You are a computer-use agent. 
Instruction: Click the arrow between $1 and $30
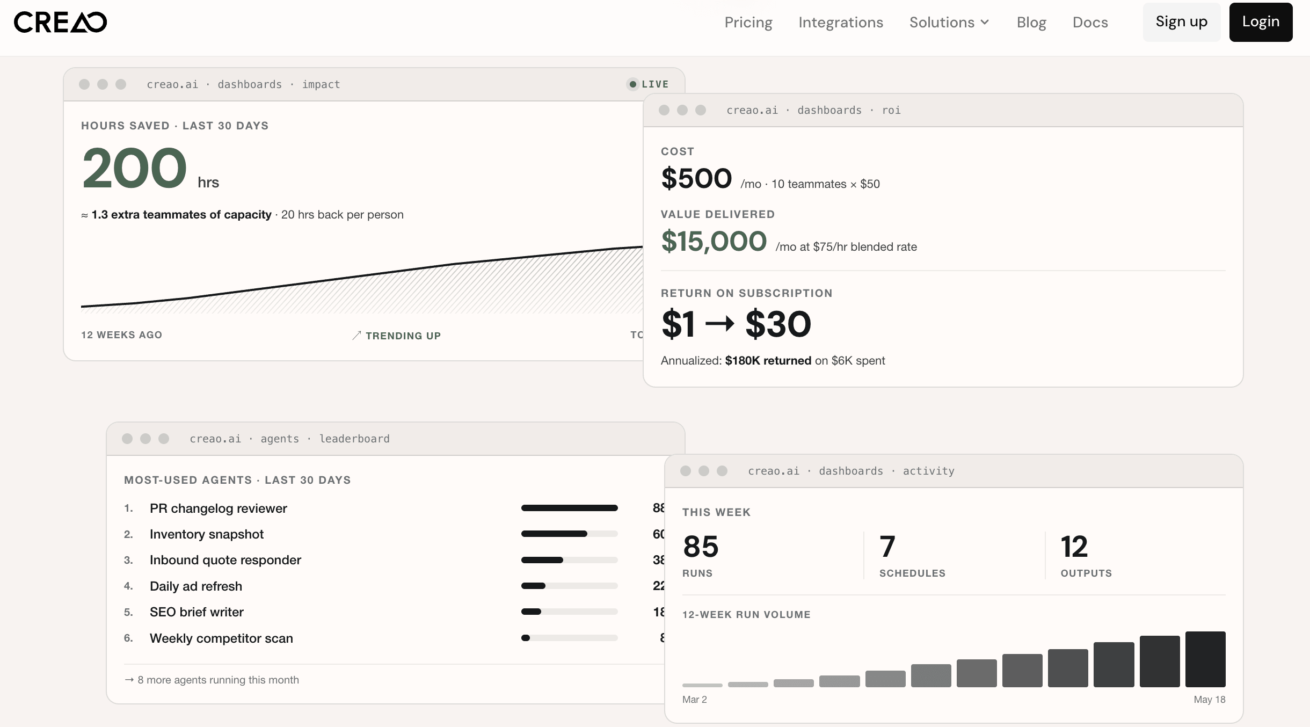point(719,324)
